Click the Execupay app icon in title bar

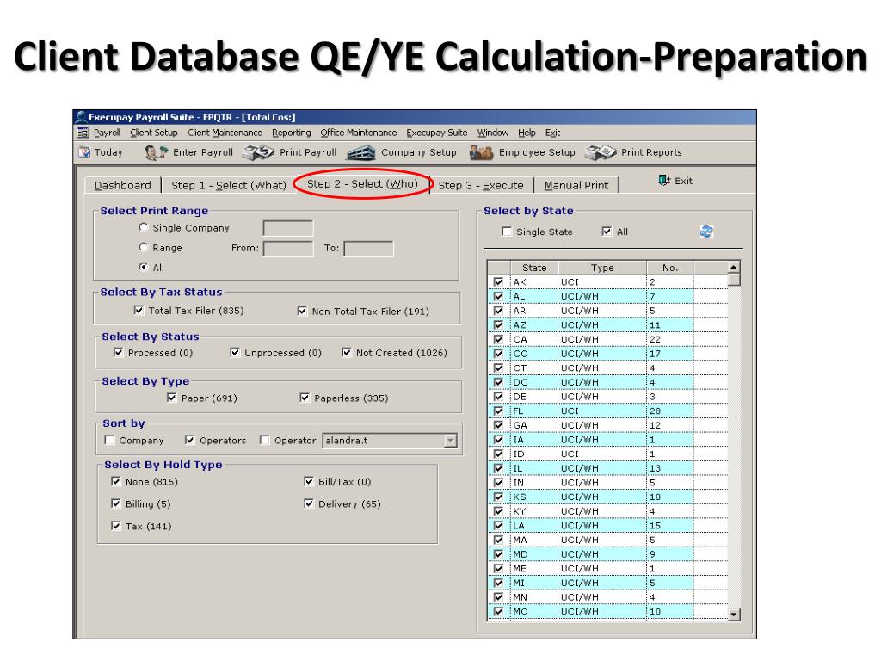click(82, 117)
